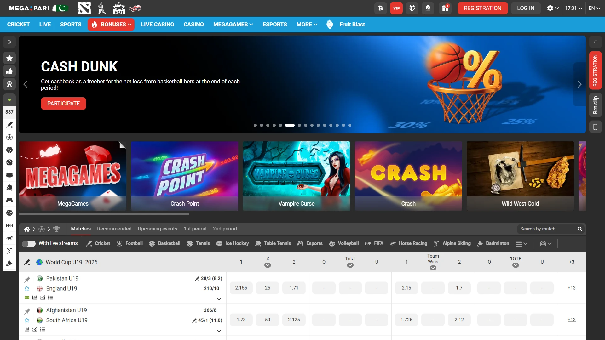605x340 pixels.
Task: Favorite the Afghanistan U19 vs South Africa U19 match
Action: click(27, 320)
